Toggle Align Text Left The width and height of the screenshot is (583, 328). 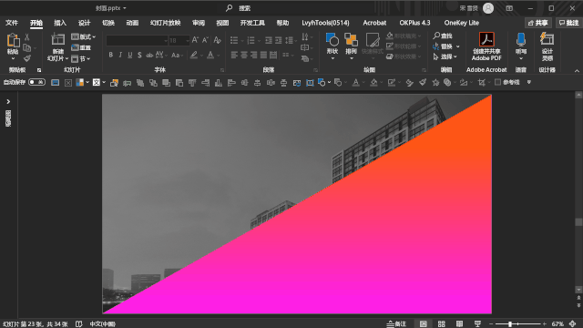[x=234, y=55]
